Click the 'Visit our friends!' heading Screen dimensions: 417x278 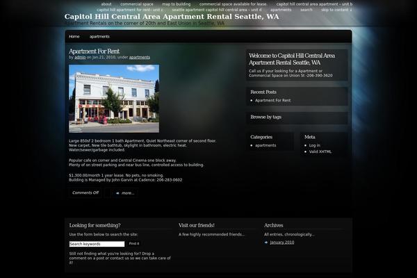click(197, 225)
